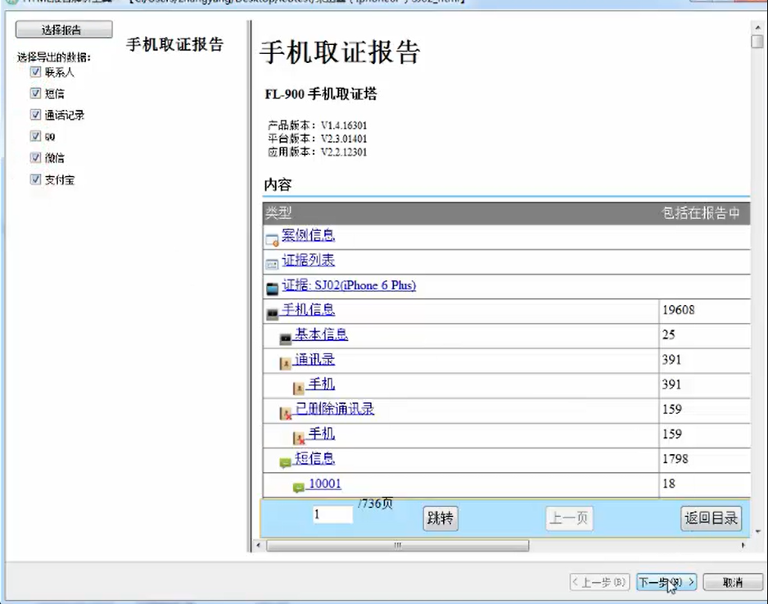Click the 25 count for 基本信息

pyautogui.click(x=669, y=335)
